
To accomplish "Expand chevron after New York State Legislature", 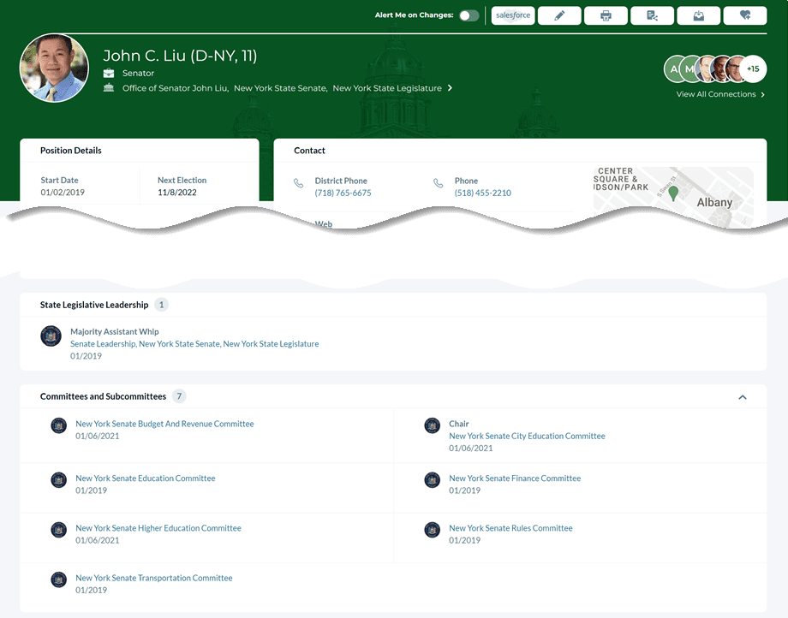I will [x=450, y=88].
